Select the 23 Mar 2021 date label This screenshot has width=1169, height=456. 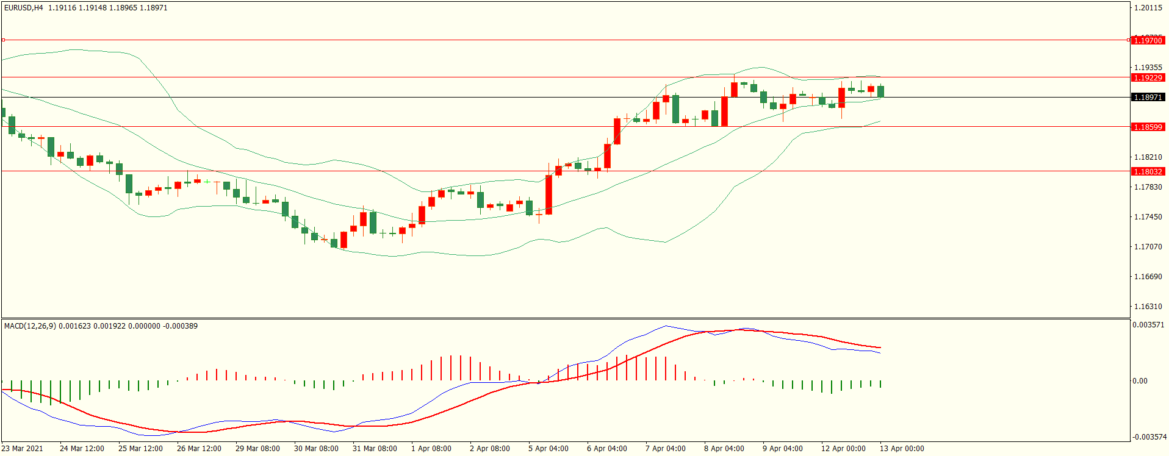(23, 449)
